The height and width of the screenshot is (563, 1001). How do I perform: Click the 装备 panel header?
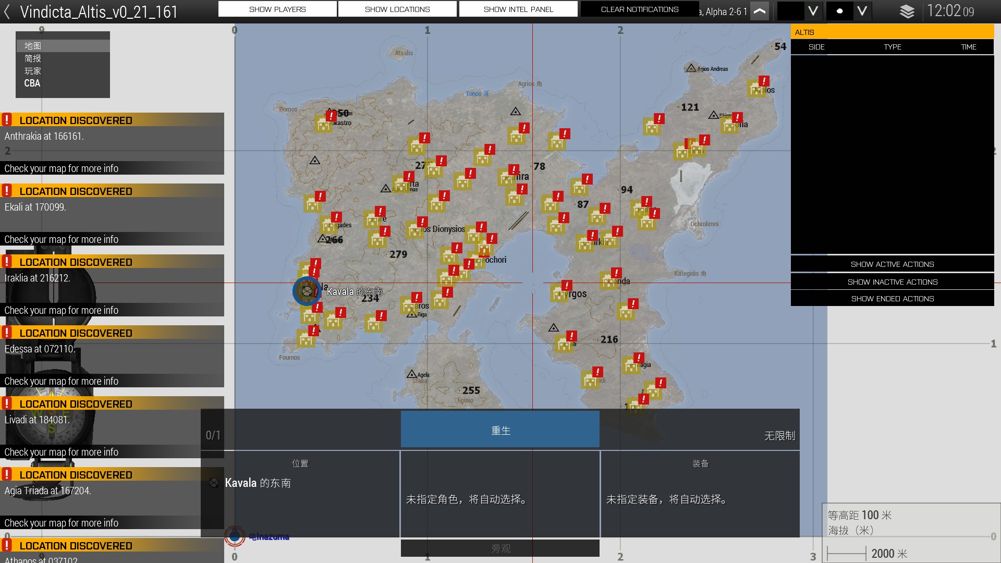tap(700, 463)
